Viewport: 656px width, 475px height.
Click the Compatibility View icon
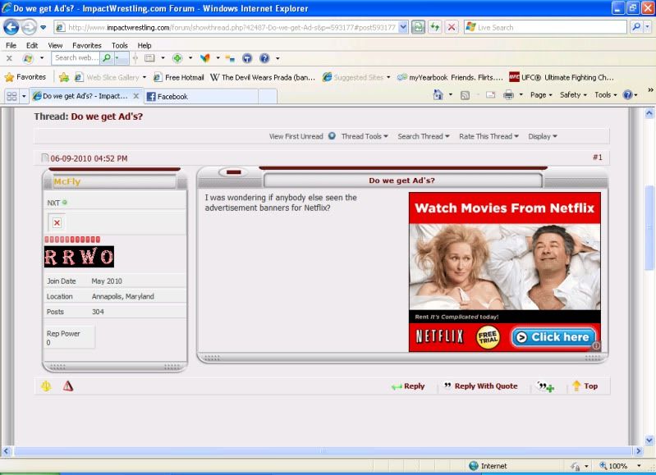(x=418, y=28)
